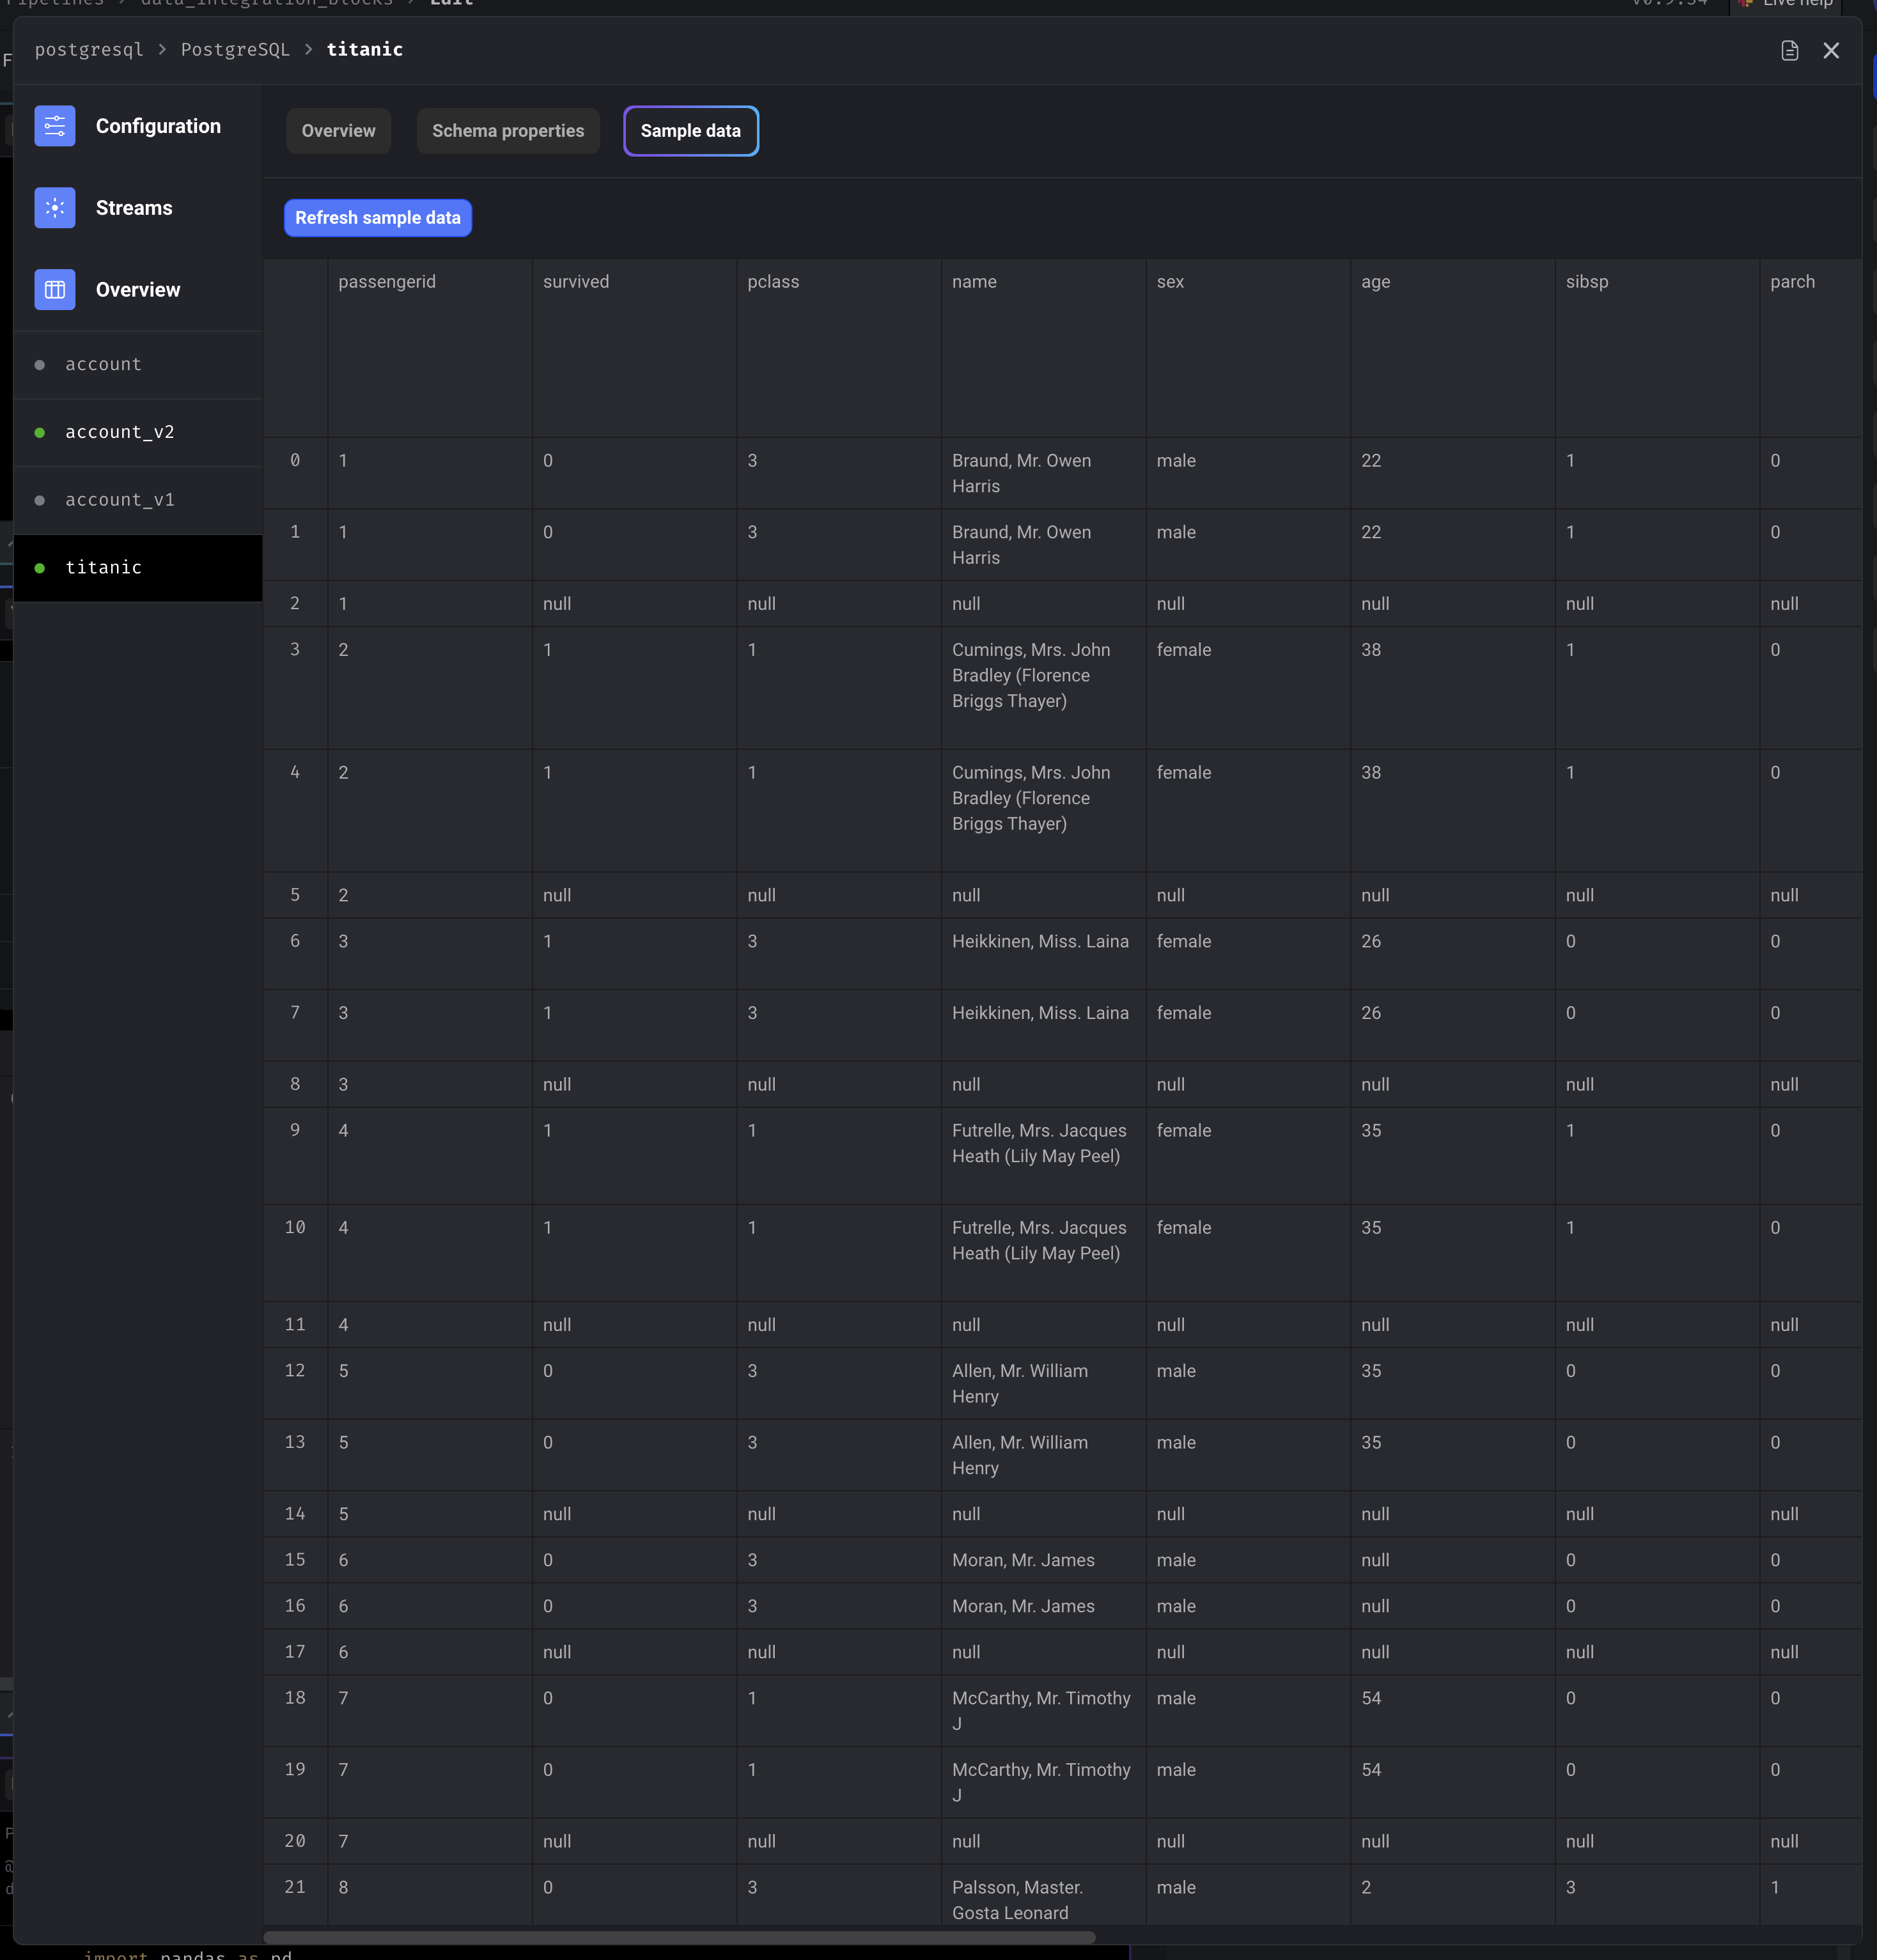Open the Configuration section icon
1877x1960 pixels.
[x=55, y=126]
